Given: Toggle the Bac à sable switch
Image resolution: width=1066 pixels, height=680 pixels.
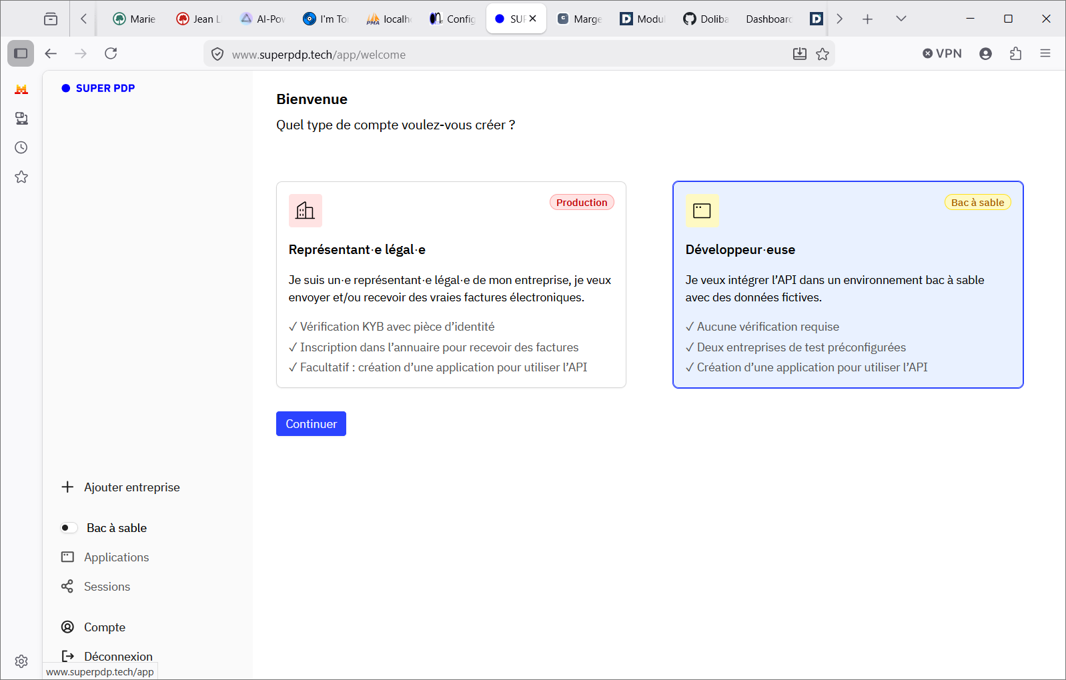Looking at the screenshot, I should click(x=69, y=528).
